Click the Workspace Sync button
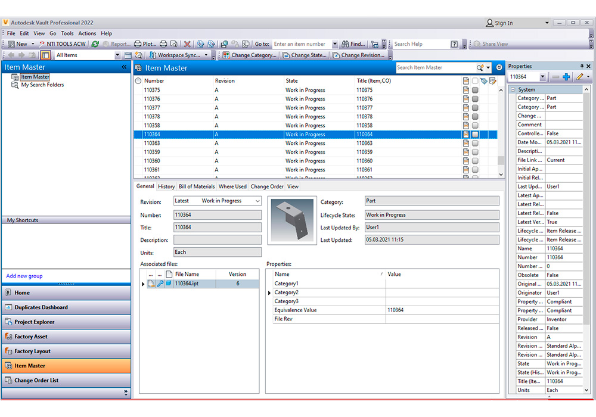Image resolution: width=596 pixels, height=417 pixels. [x=175, y=55]
